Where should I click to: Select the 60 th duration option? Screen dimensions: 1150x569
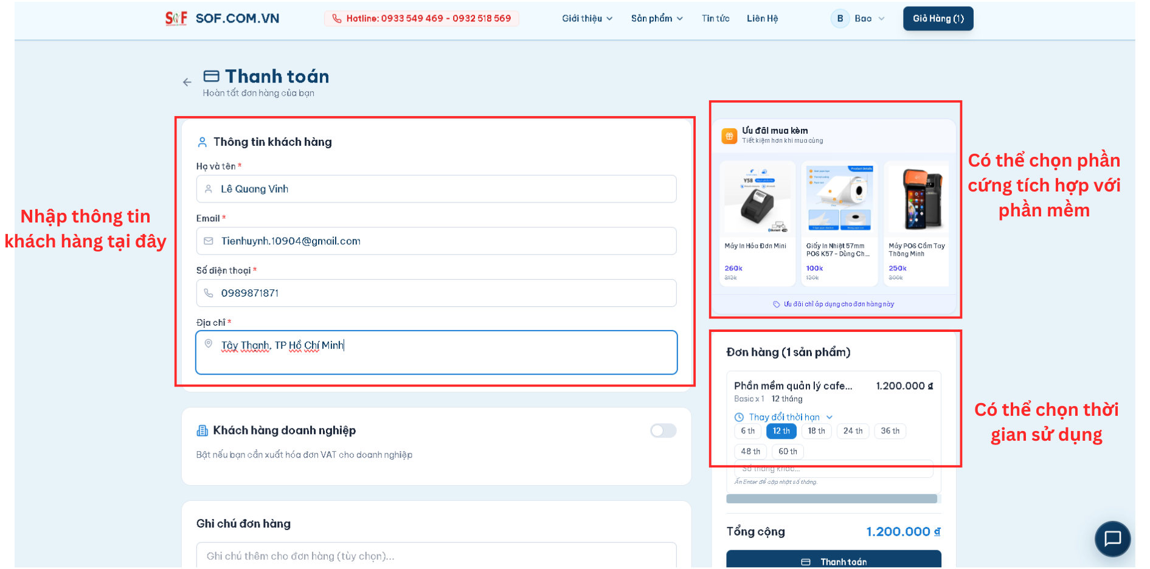tap(788, 452)
